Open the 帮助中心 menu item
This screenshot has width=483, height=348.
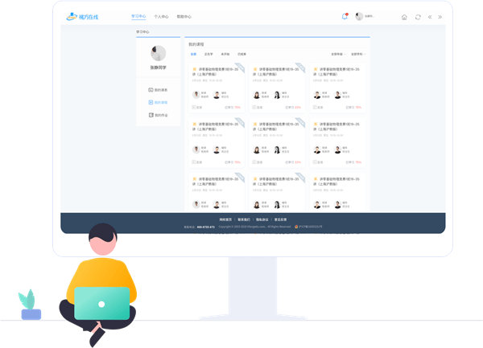[x=184, y=16]
